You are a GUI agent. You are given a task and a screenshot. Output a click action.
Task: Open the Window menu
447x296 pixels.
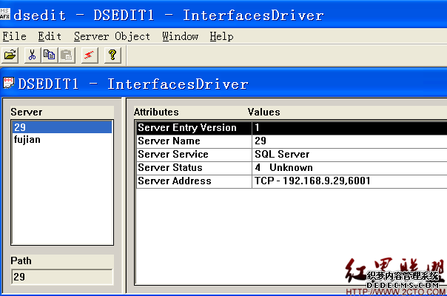point(180,36)
